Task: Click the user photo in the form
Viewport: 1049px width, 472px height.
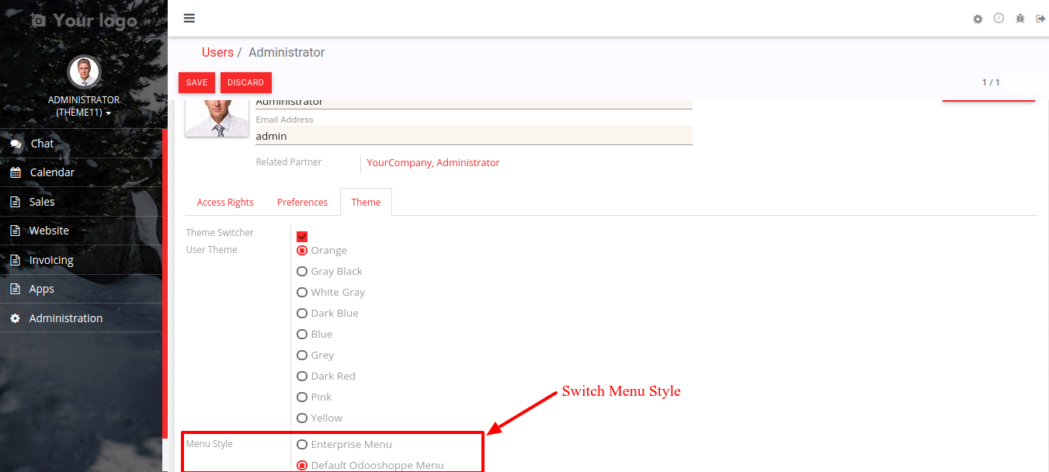Action: coord(217,118)
